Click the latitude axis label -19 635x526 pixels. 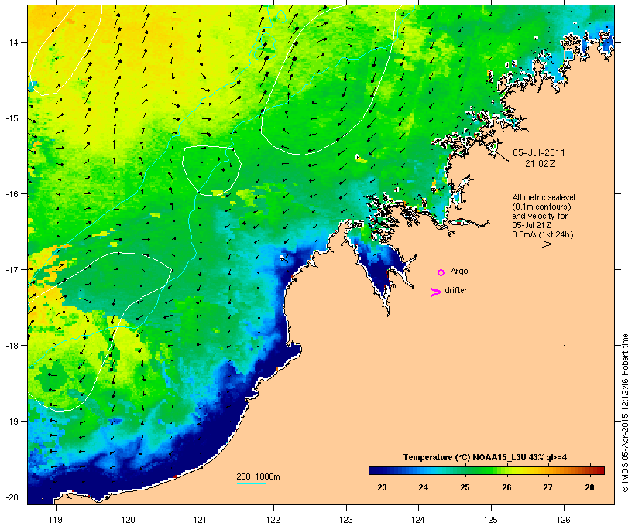(x=11, y=422)
